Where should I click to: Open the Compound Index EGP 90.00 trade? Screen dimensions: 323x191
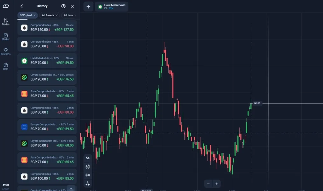pyautogui.click(x=47, y=44)
